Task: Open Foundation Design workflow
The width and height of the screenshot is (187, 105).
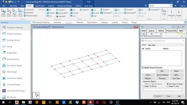Action: click(x=15, y=65)
